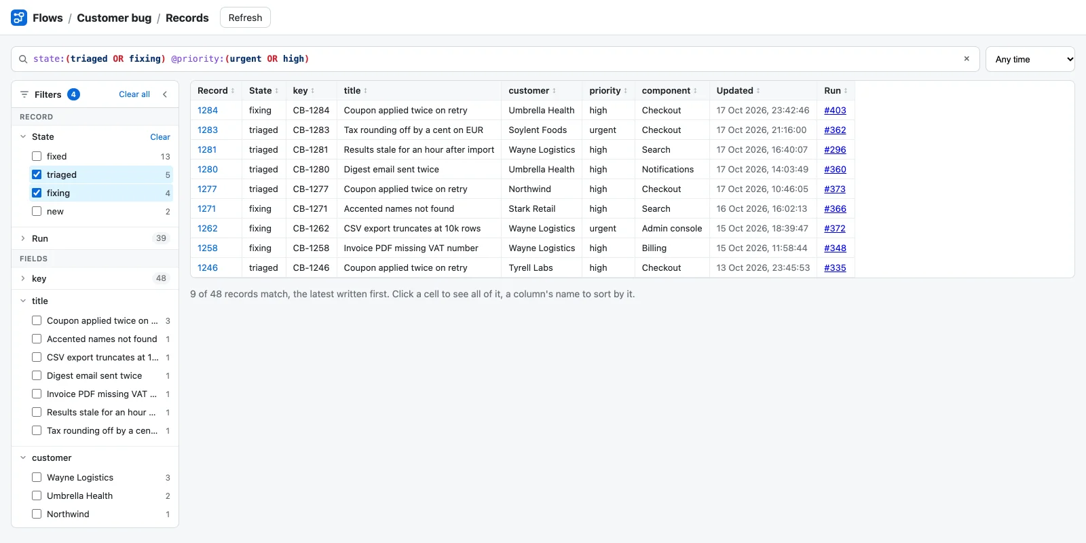Open run #372
This screenshot has height=543, width=1086.
click(x=835, y=228)
